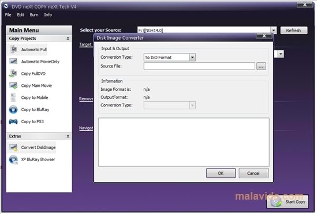The width and height of the screenshot is (317, 214).
Task: Open the target dropdown behind the dialog
Action: point(281,54)
